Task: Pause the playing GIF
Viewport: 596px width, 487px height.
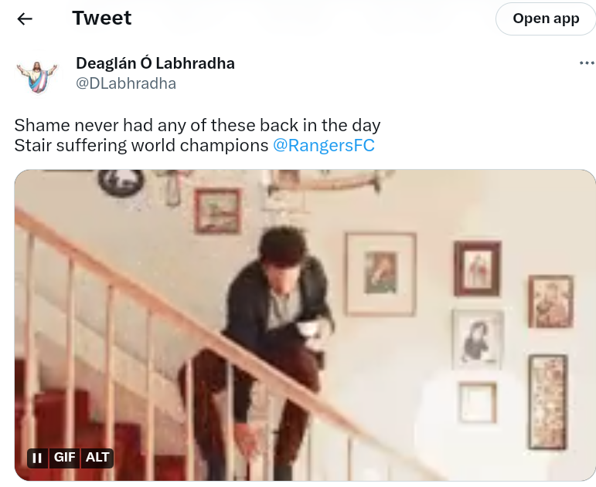Action: point(38,458)
